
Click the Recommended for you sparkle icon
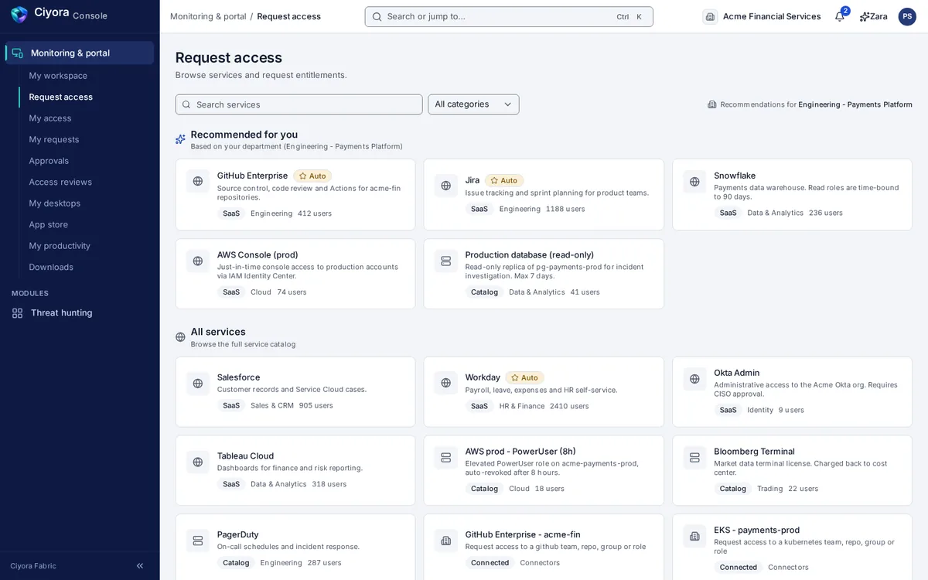(180, 139)
